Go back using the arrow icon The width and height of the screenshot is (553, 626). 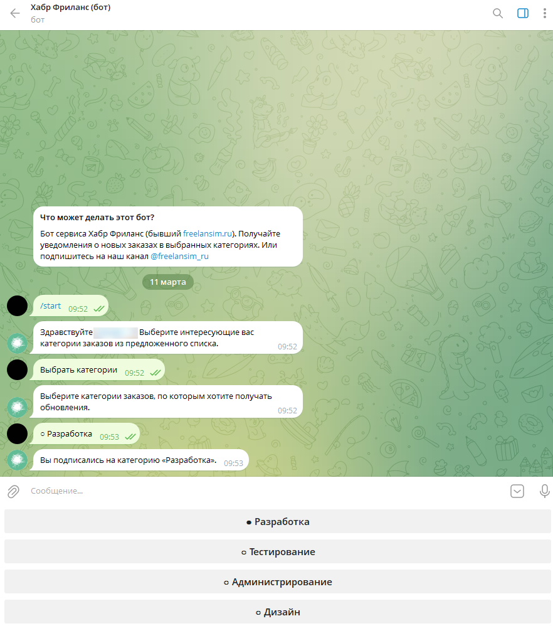click(15, 13)
